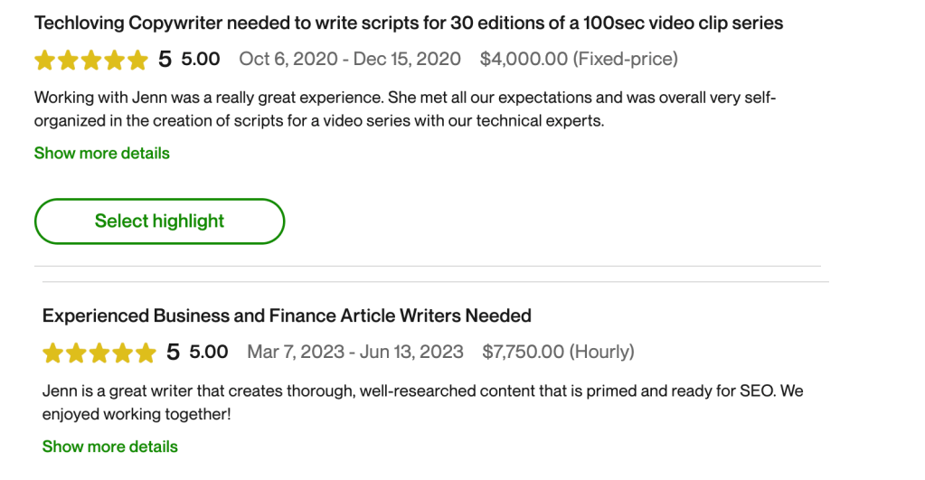925x480 pixels.
Task: Open the Experienced Business and Finance Article Writers title
Action: click(x=286, y=316)
